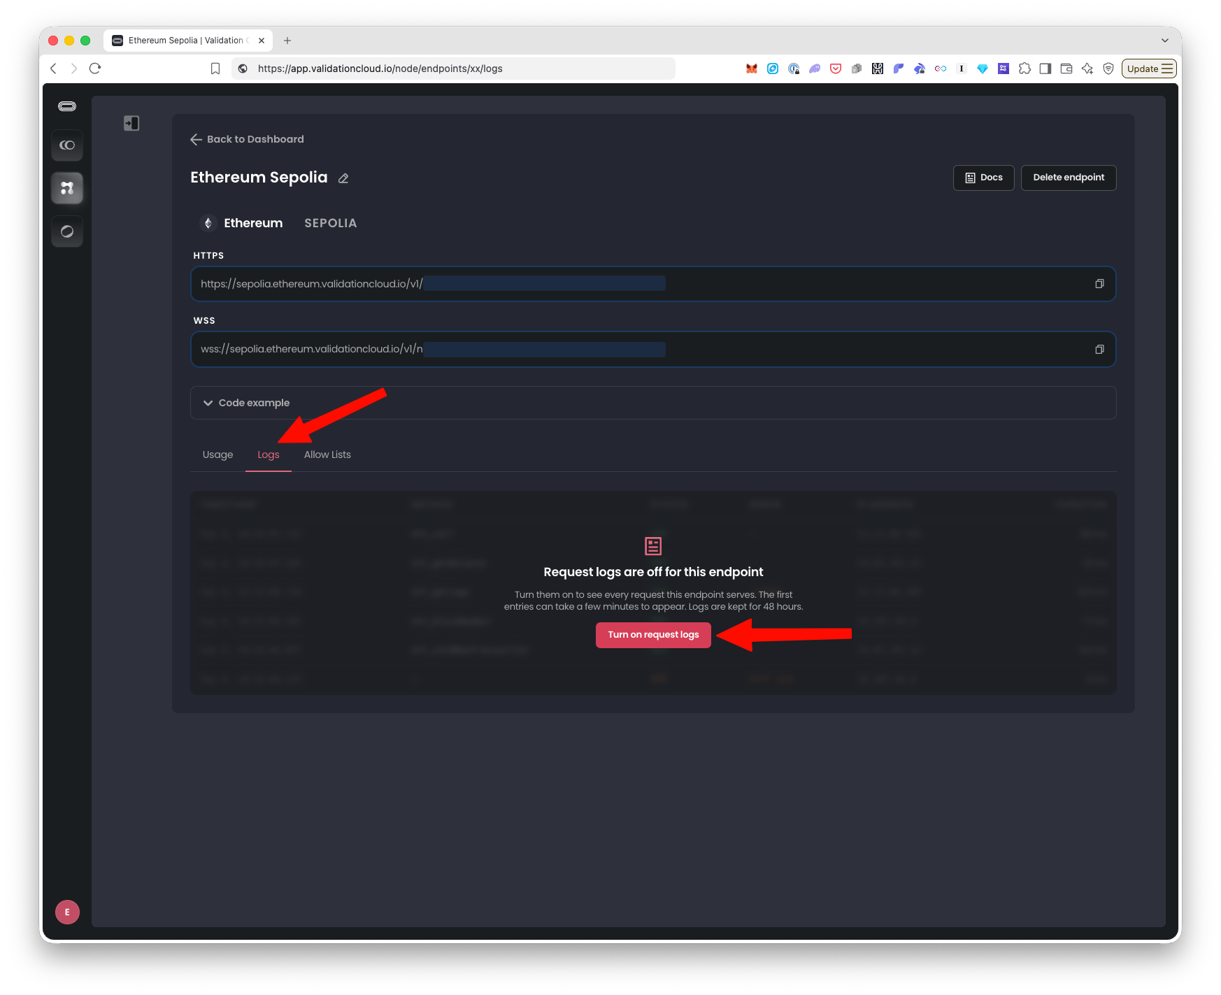Viewport: 1221px width, 995px height.
Task: Click the Validation Cloud logo icon
Action: coord(67,106)
